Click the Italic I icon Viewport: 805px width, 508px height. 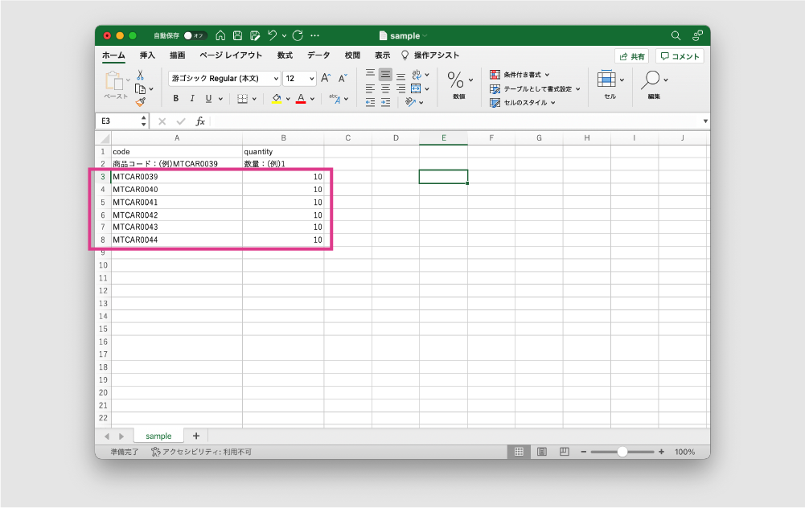192,99
